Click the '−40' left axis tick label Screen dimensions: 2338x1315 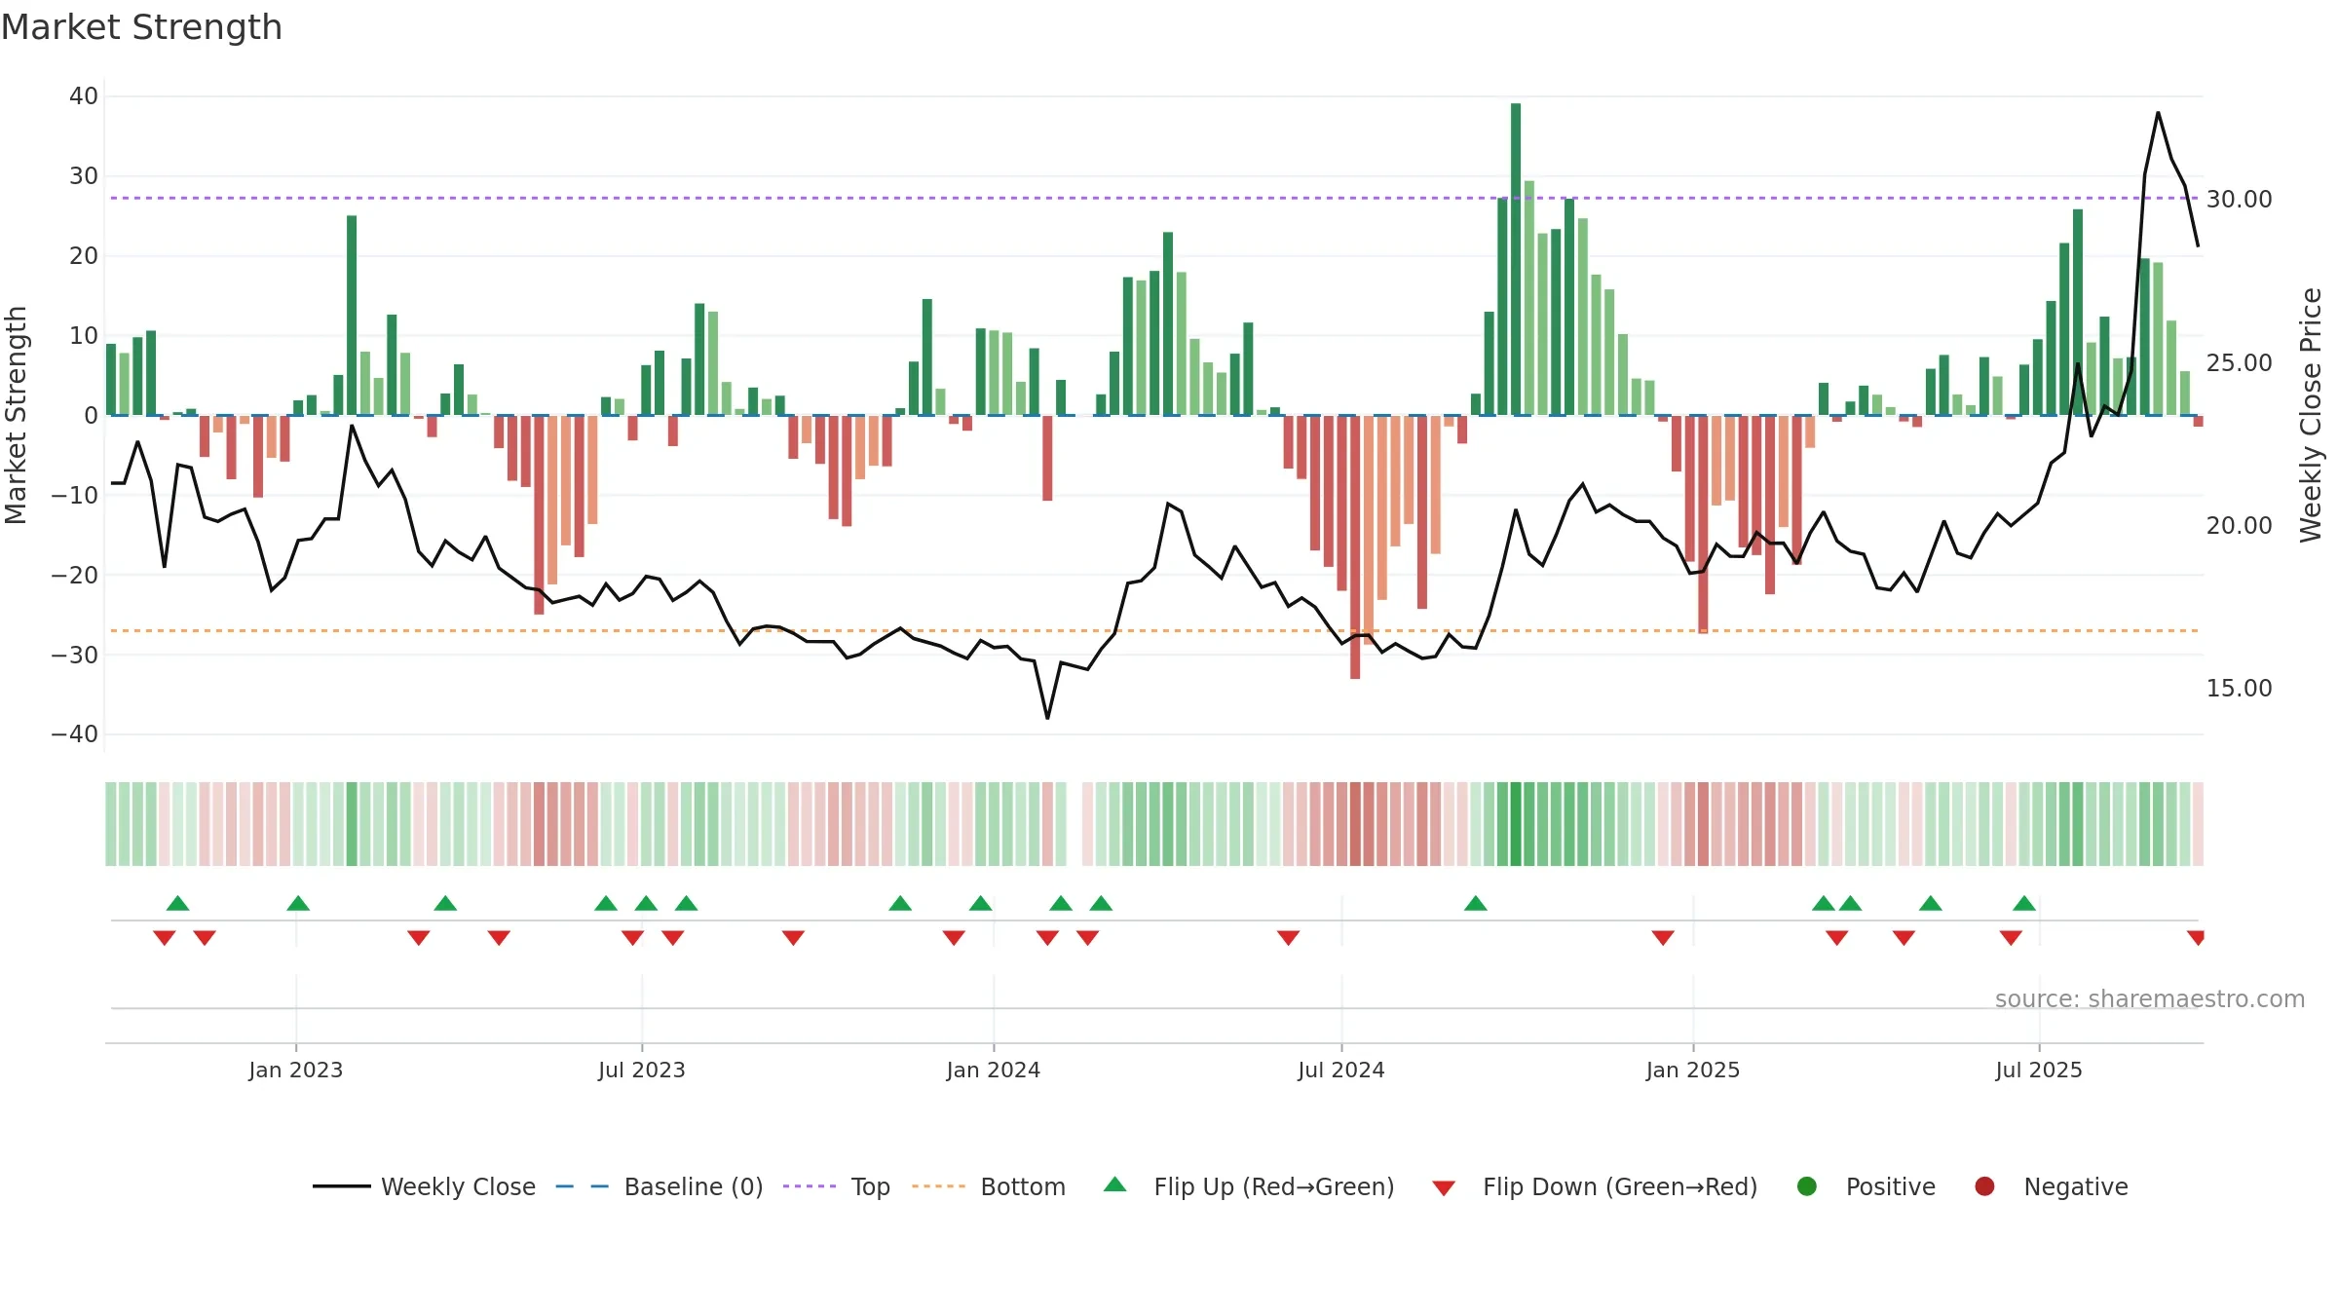click(75, 734)
